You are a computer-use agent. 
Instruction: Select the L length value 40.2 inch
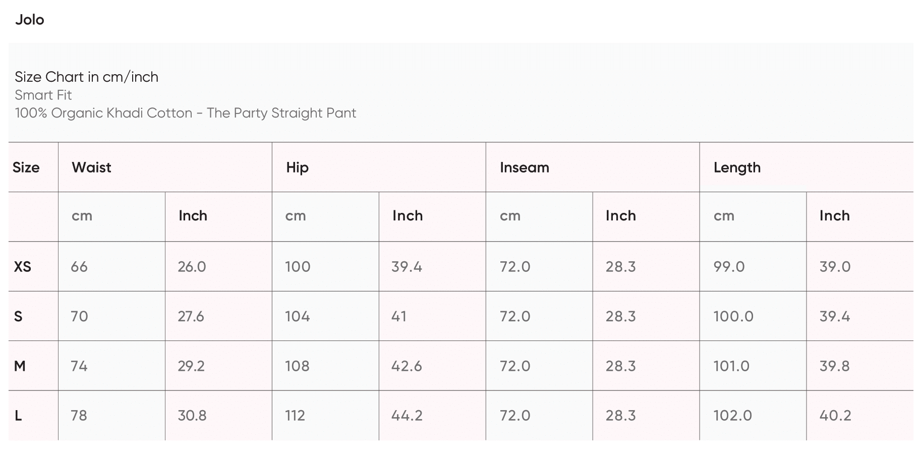pos(835,416)
